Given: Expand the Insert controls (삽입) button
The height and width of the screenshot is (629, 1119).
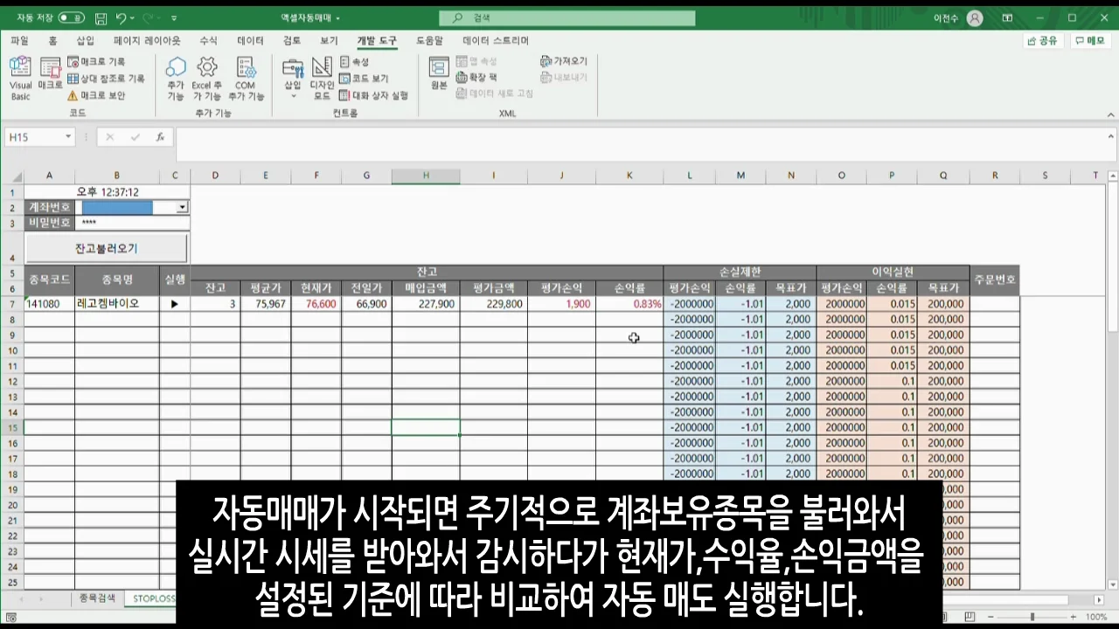Looking at the screenshot, I should [x=293, y=77].
